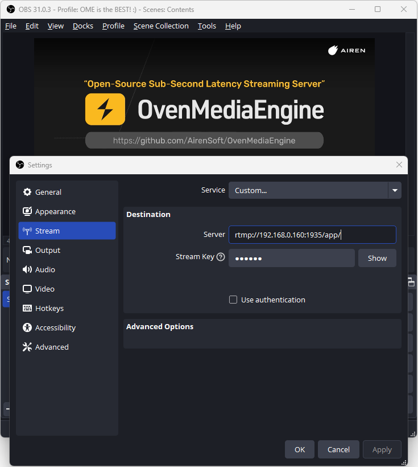Screen dimensions: 418x467
Task: Open the Docks menu
Action: (x=83, y=26)
